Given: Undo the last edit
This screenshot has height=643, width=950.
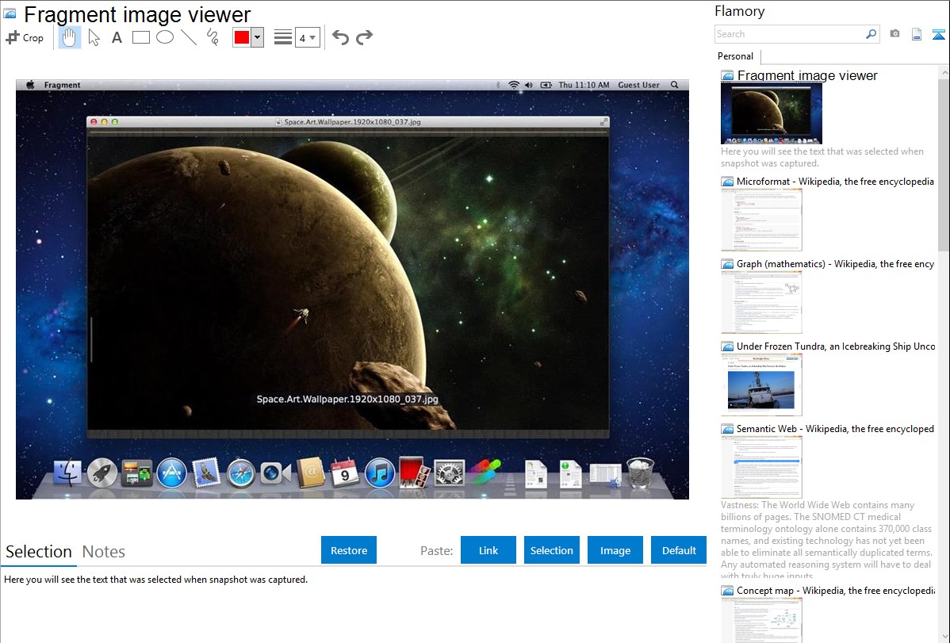Looking at the screenshot, I should coord(340,37).
